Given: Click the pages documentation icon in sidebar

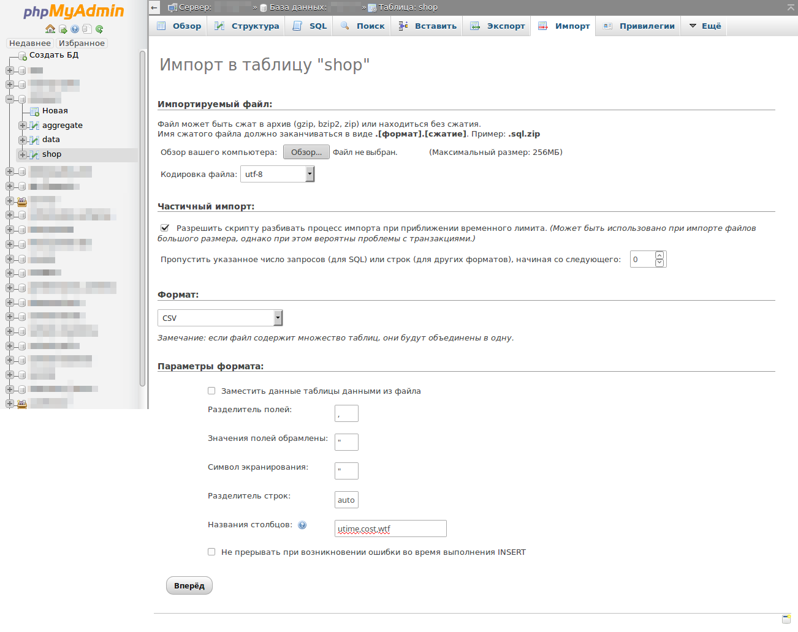Looking at the screenshot, I should 87,29.
